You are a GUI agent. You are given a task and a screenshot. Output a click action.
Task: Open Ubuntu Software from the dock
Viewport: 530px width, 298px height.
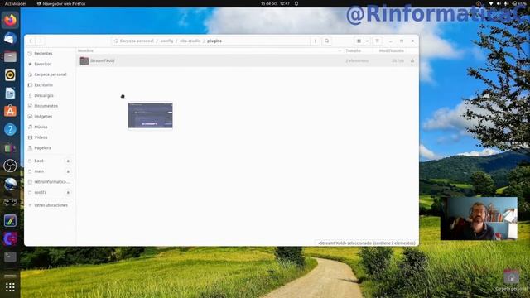[x=10, y=111]
